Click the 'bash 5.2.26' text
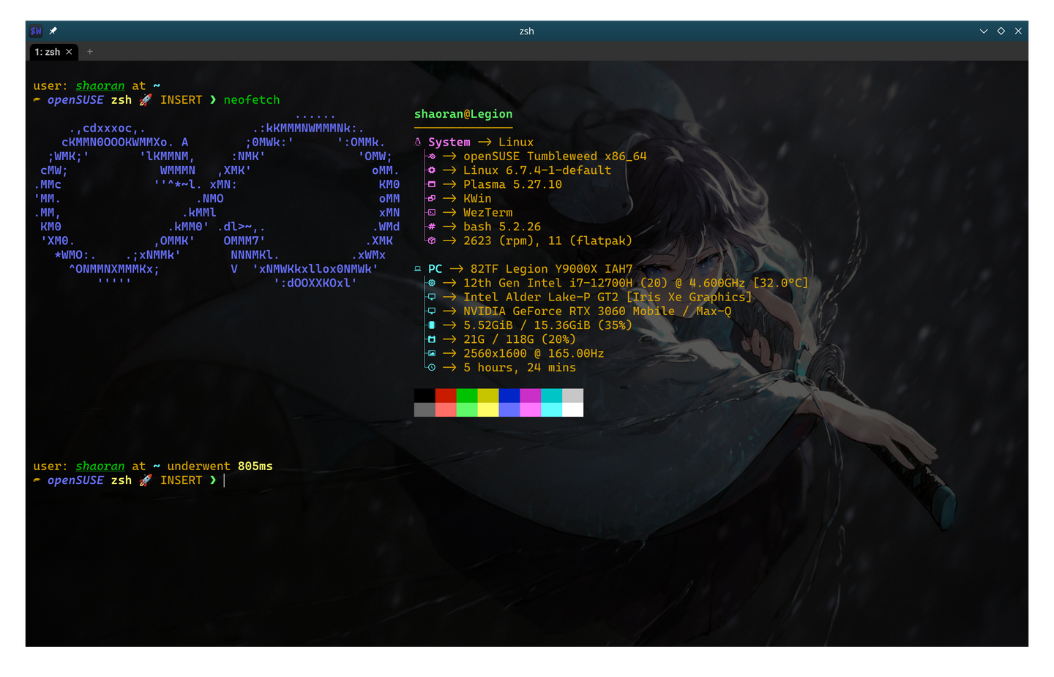The width and height of the screenshot is (1054, 677). [502, 227]
